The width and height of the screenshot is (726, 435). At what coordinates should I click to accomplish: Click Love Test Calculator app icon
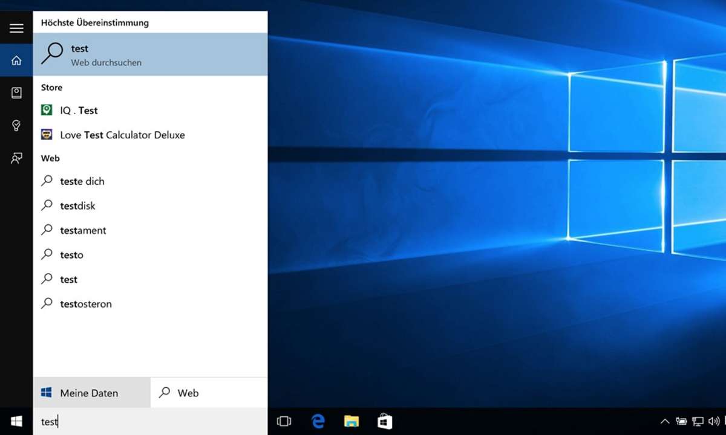[47, 135]
